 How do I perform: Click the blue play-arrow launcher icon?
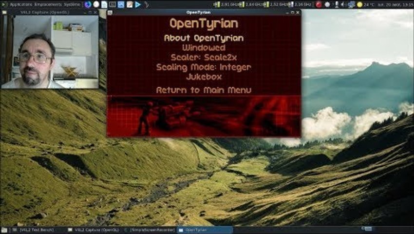coord(138,4)
